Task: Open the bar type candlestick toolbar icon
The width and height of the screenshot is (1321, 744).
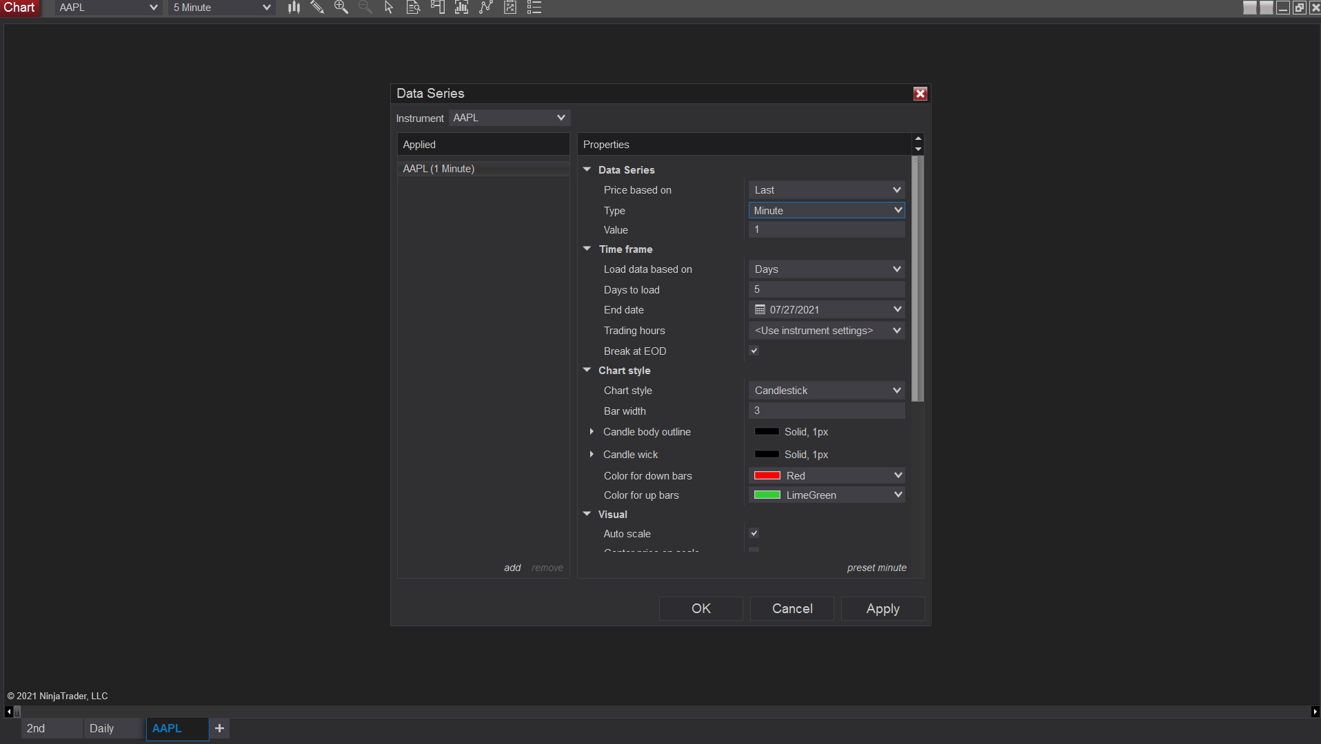Action: point(294,8)
